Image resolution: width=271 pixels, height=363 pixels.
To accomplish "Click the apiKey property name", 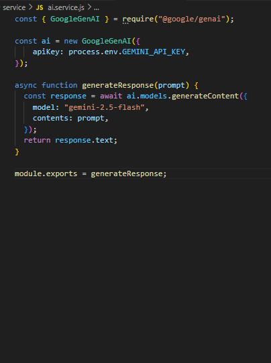I will (46, 52).
